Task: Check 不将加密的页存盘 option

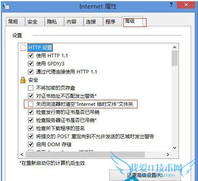Action: [30, 88]
